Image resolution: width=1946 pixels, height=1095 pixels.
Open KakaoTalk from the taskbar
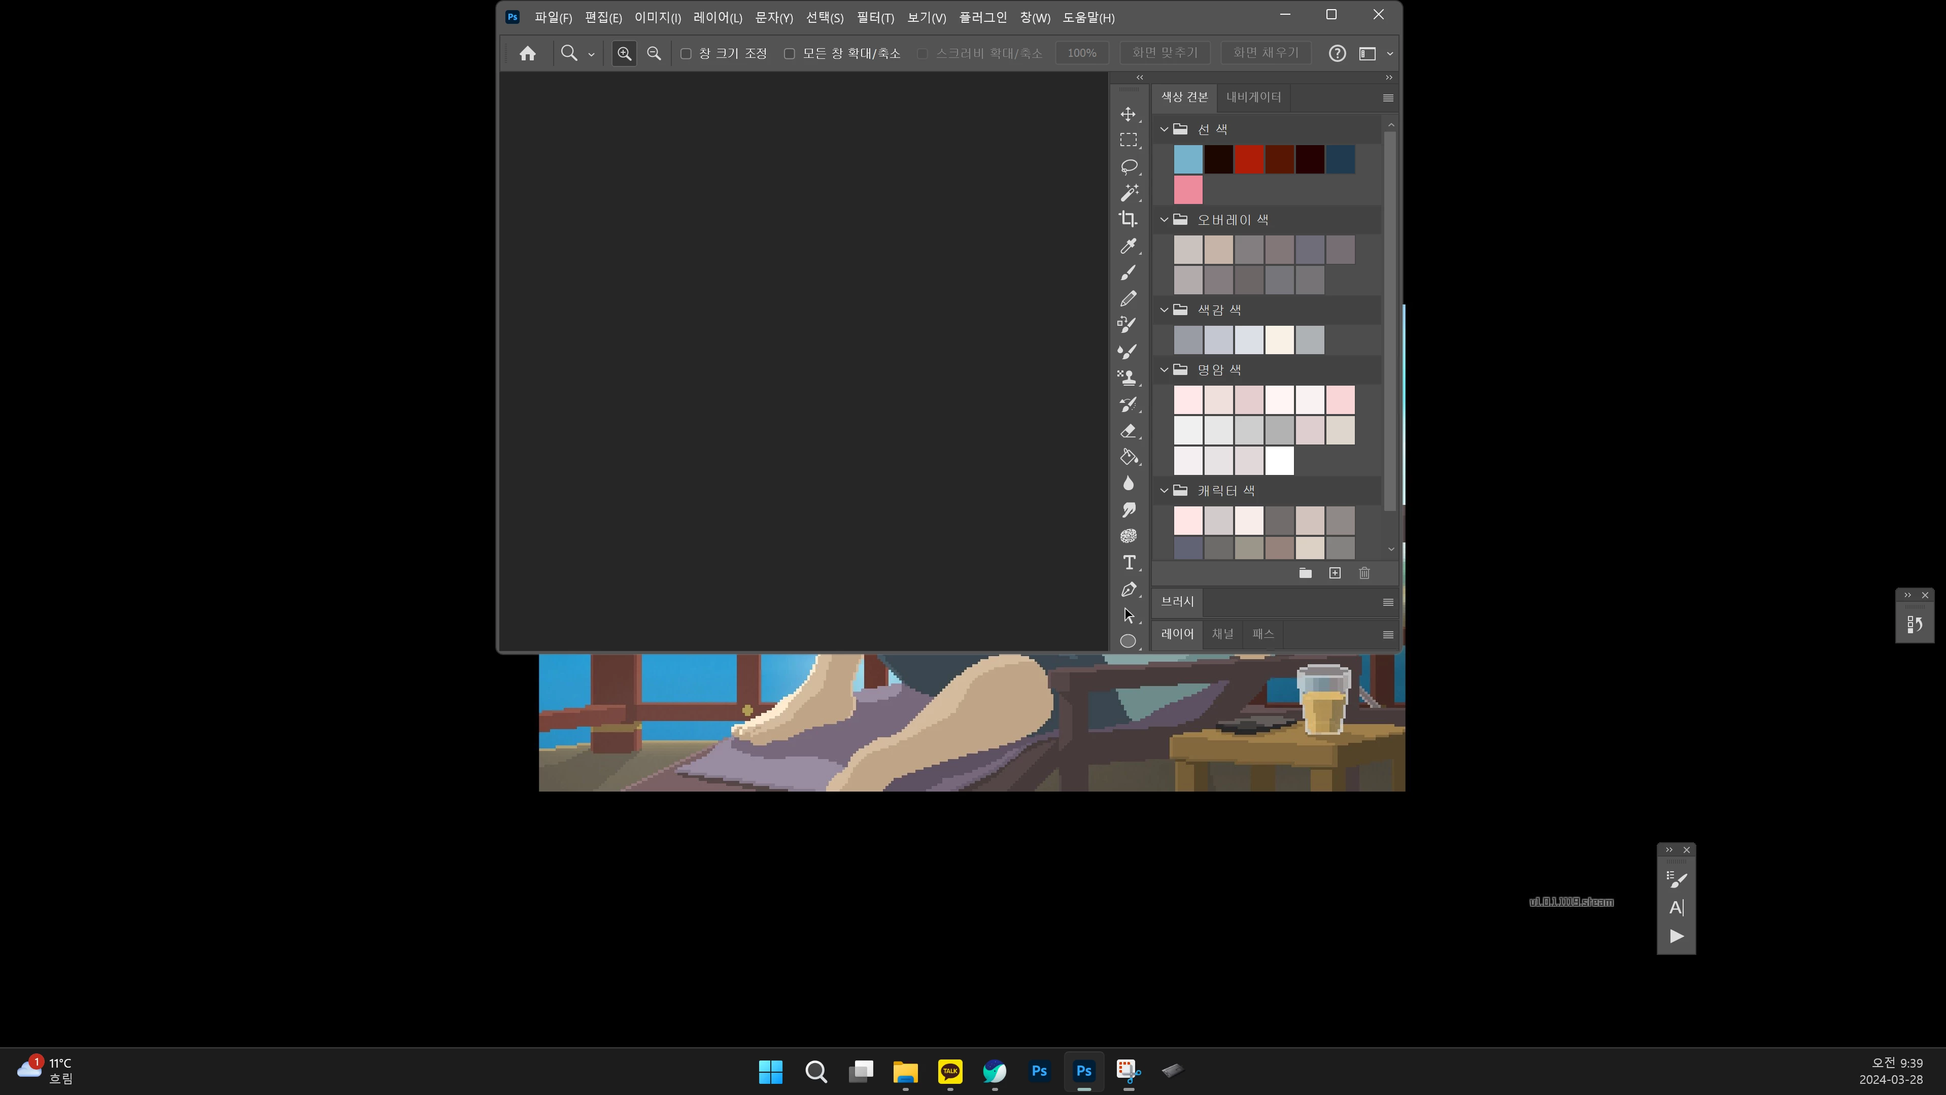coord(949,1071)
